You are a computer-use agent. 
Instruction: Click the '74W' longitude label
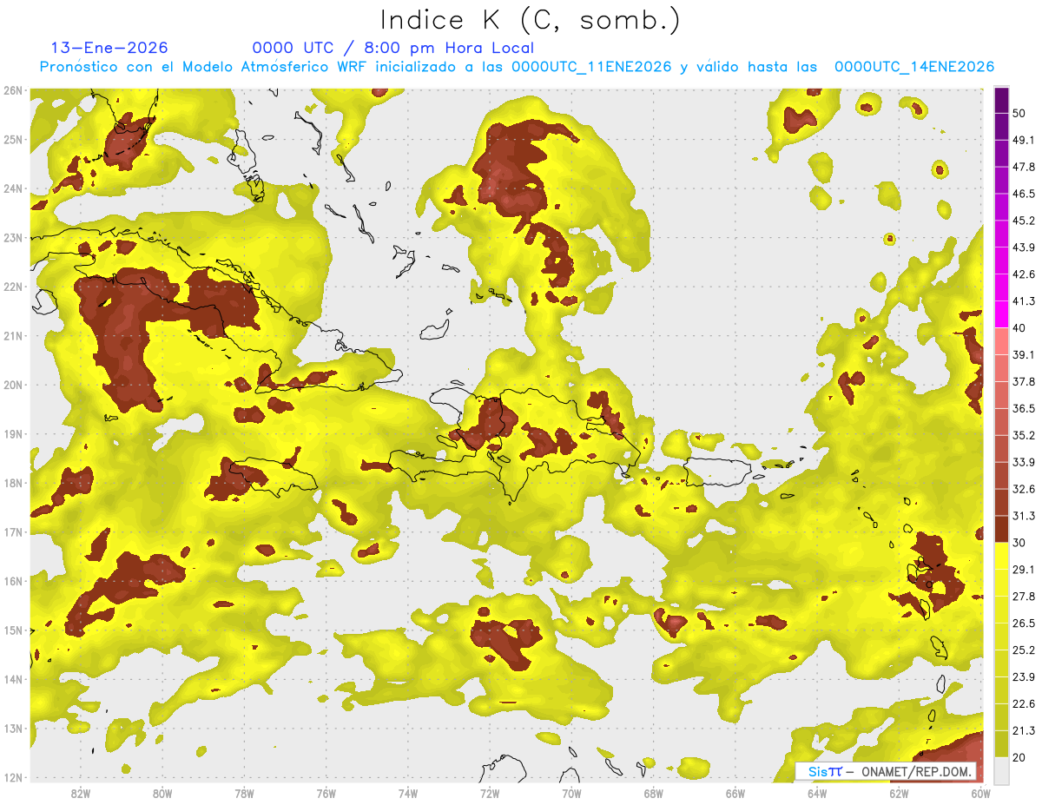pos(407,794)
